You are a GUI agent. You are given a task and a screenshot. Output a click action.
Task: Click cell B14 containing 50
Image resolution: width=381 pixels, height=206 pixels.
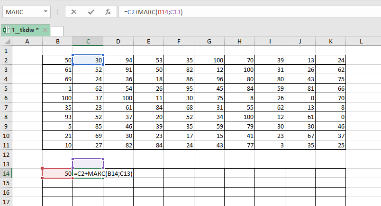pos(57,173)
